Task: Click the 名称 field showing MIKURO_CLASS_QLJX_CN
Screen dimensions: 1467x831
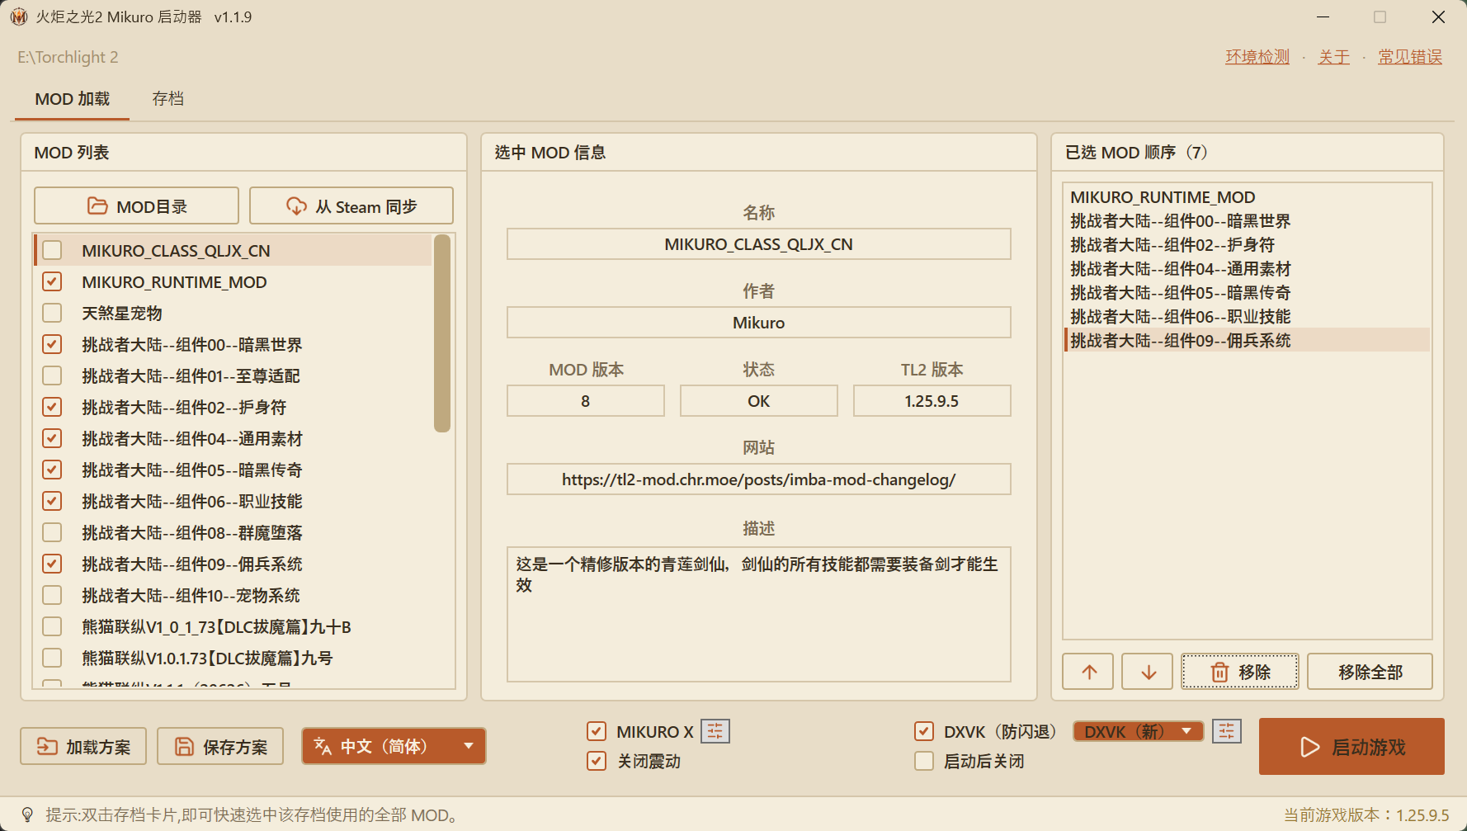Action: pyautogui.click(x=758, y=244)
